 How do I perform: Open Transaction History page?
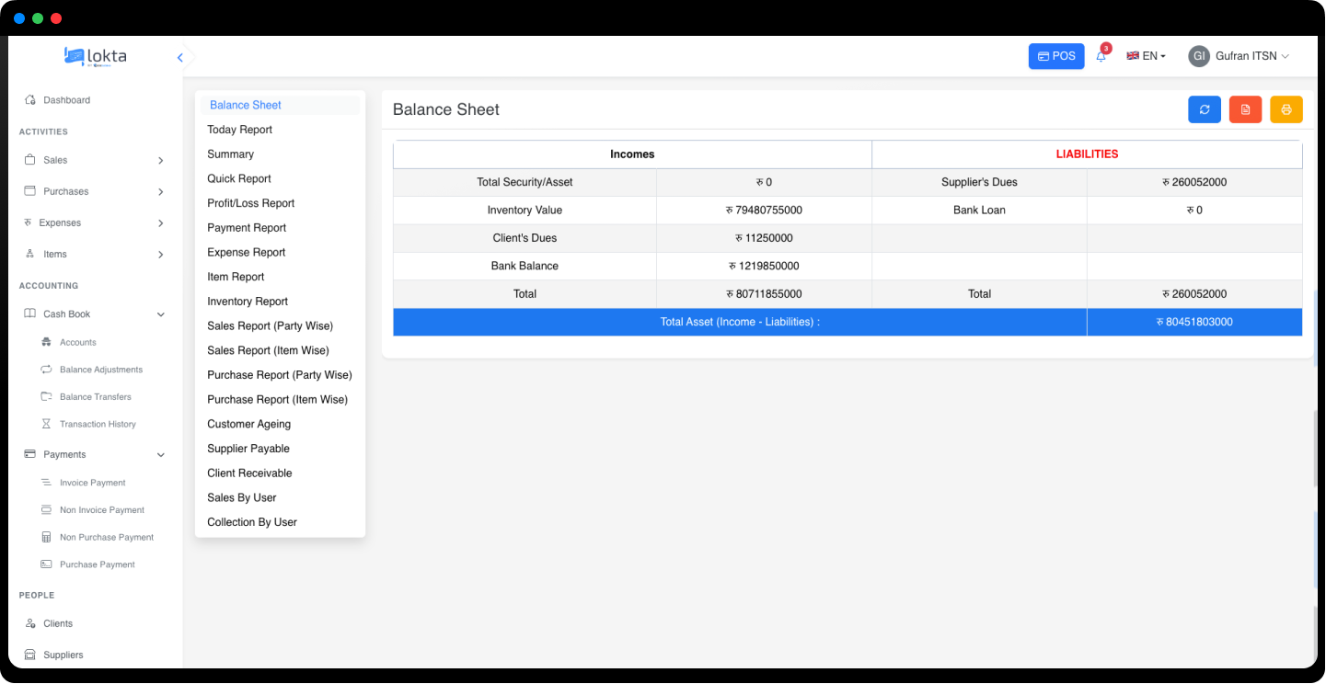coord(98,424)
